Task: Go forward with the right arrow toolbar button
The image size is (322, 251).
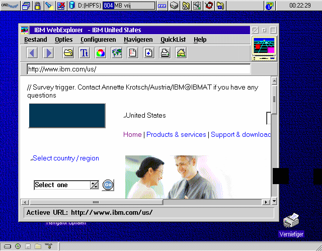Action: (48, 53)
